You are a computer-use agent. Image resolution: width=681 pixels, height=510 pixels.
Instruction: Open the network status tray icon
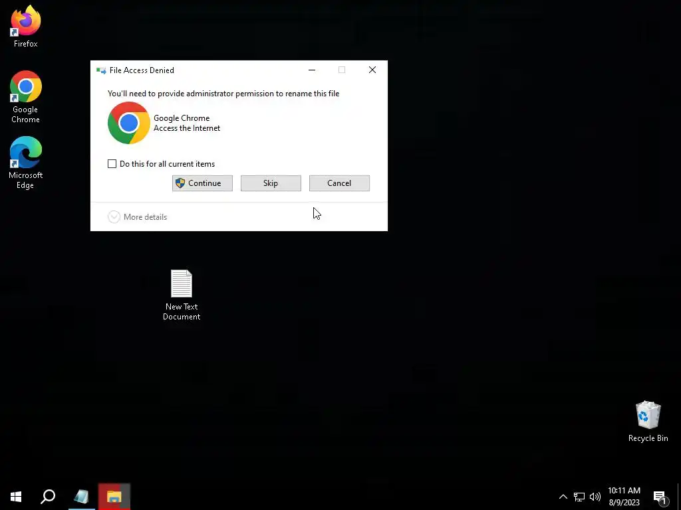point(579,497)
